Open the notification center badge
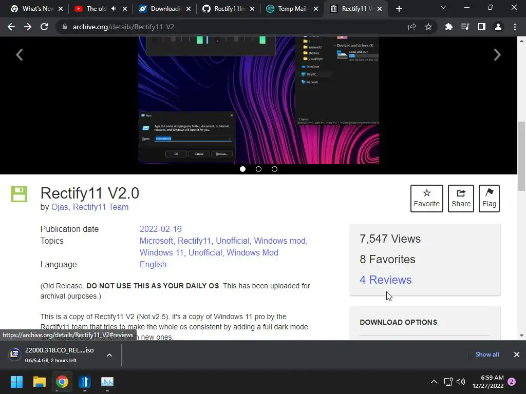This screenshot has height=394, width=526. 512,382
